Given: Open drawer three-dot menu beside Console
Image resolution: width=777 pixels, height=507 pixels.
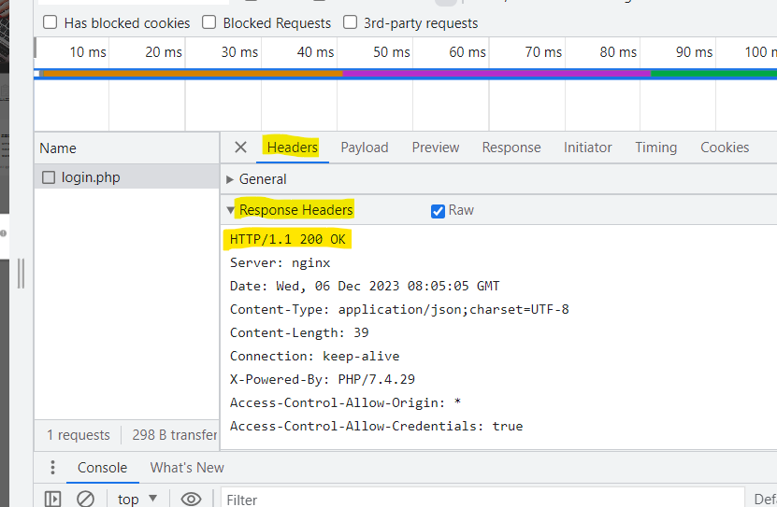Looking at the screenshot, I should tap(52, 468).
